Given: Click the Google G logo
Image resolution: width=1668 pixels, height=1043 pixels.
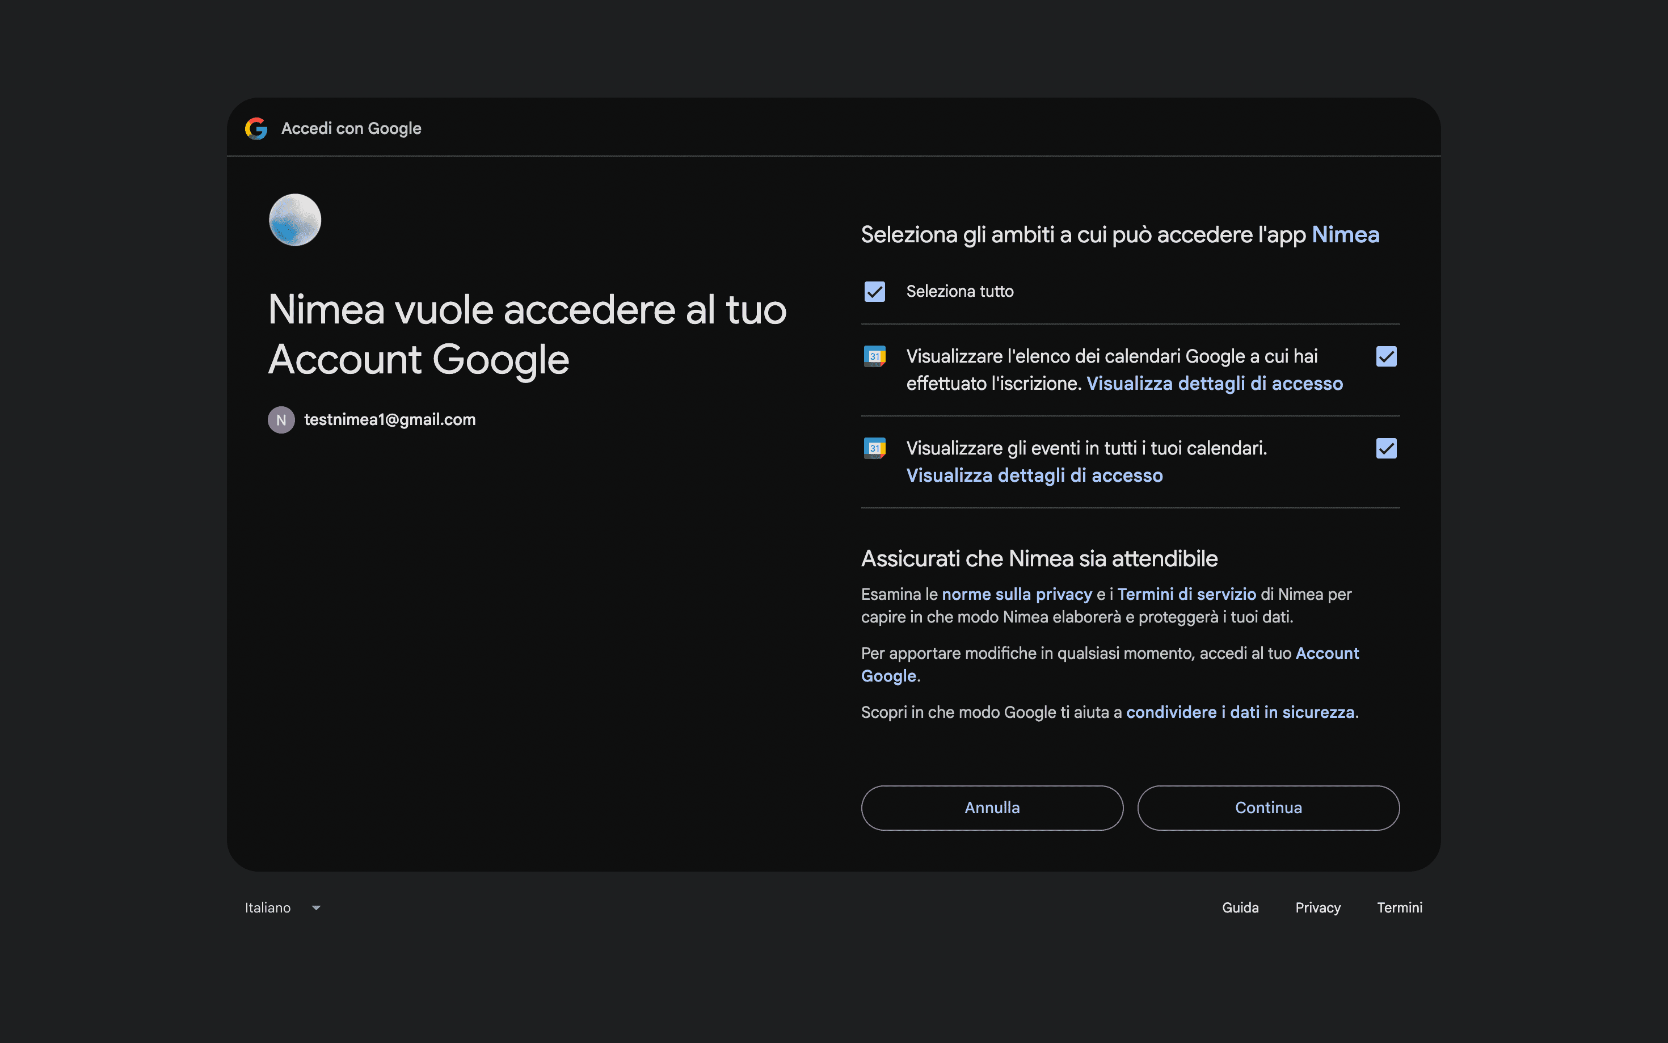Looking at the screenshot, I should 256,128.
